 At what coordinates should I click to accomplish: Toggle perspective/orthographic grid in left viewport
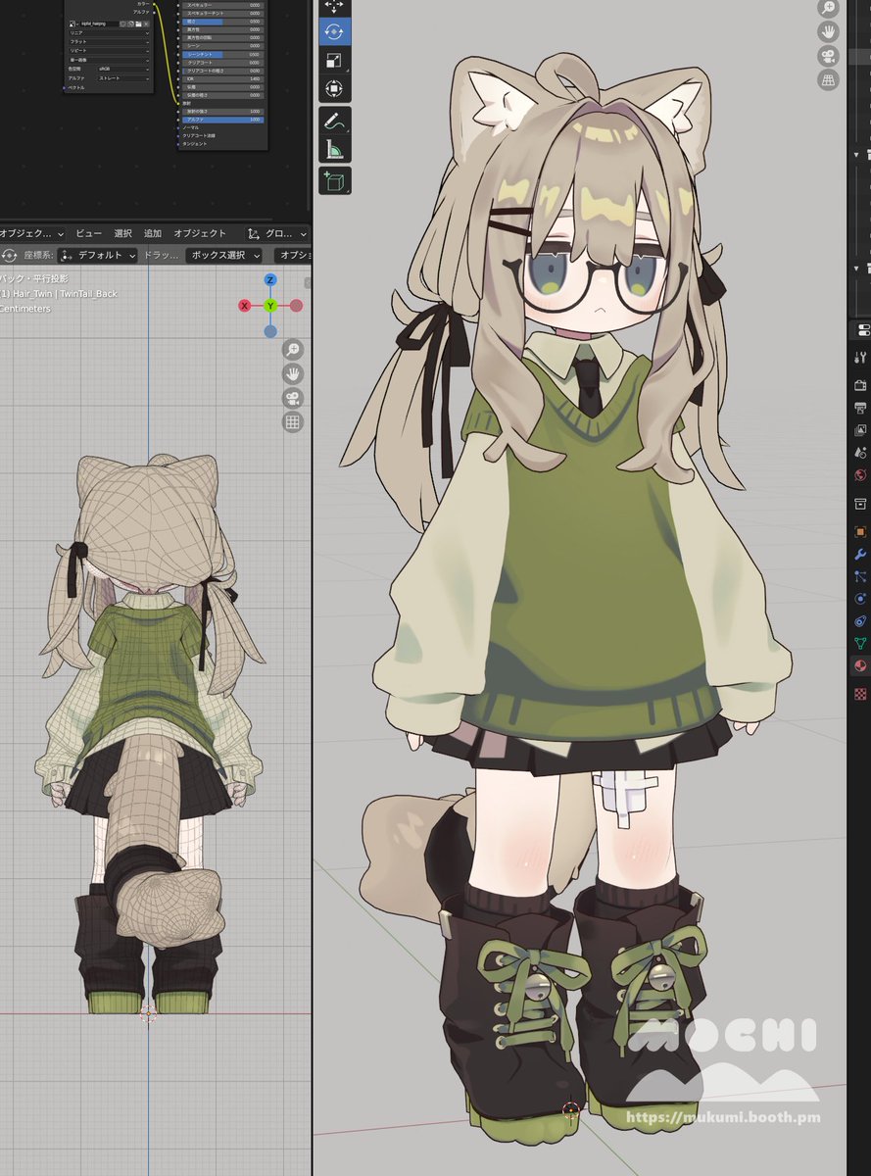pos(292,422)
